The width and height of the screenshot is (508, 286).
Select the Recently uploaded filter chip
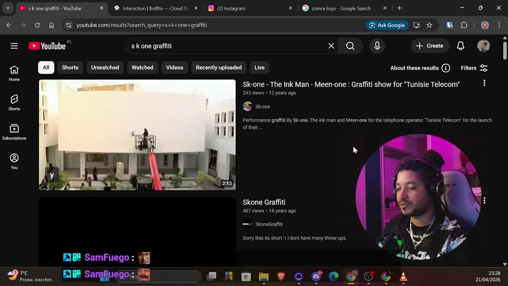(219, 68)
